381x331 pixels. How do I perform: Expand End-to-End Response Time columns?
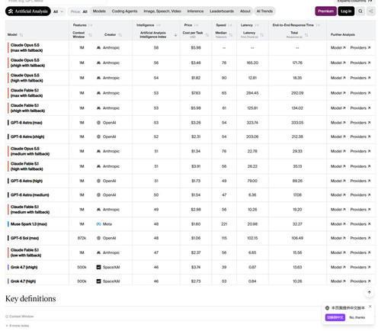tap(318, 25)
